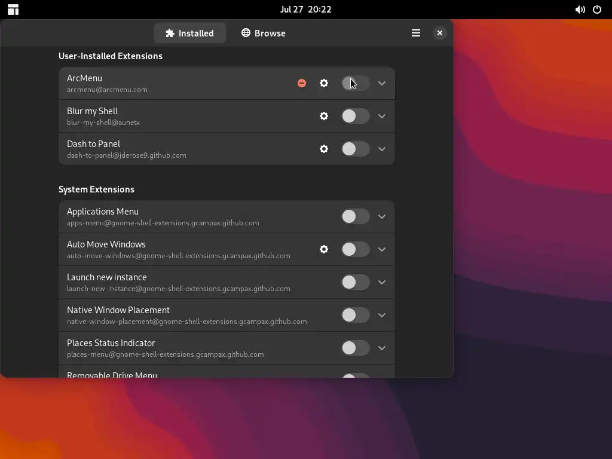Expand Places Status Indicator details chevron
The image size is (612, 459).
coord(382,348)
